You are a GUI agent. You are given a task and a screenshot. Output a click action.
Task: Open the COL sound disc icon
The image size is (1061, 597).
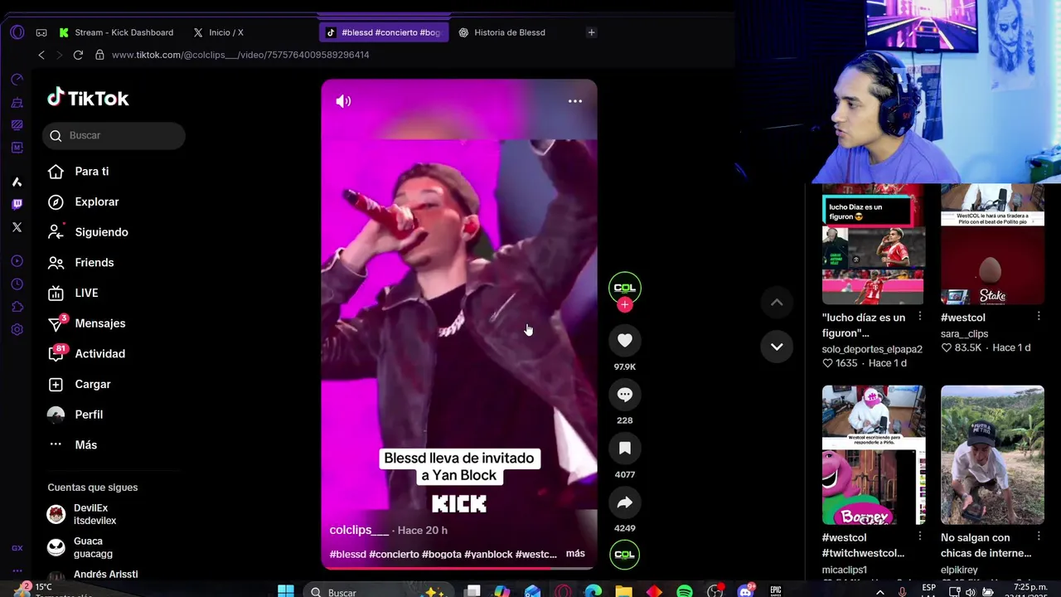[625, 554]
